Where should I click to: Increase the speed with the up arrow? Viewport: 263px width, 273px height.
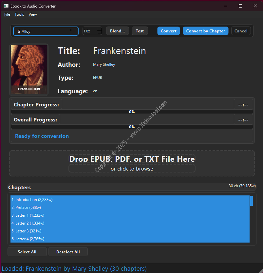100,29
